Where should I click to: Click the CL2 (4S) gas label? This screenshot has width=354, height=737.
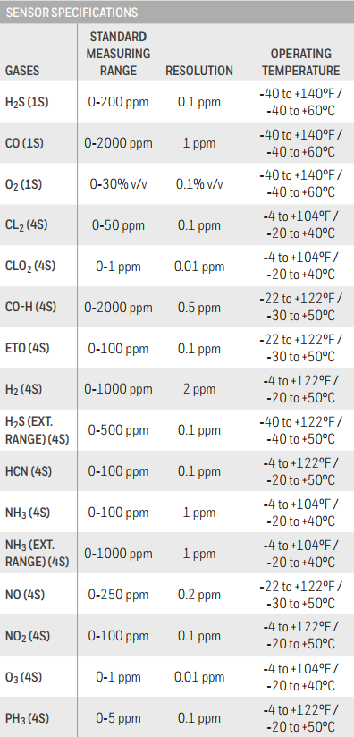[26, 225]
